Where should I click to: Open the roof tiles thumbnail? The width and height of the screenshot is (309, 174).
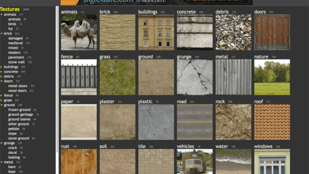(x=272, y=122)
